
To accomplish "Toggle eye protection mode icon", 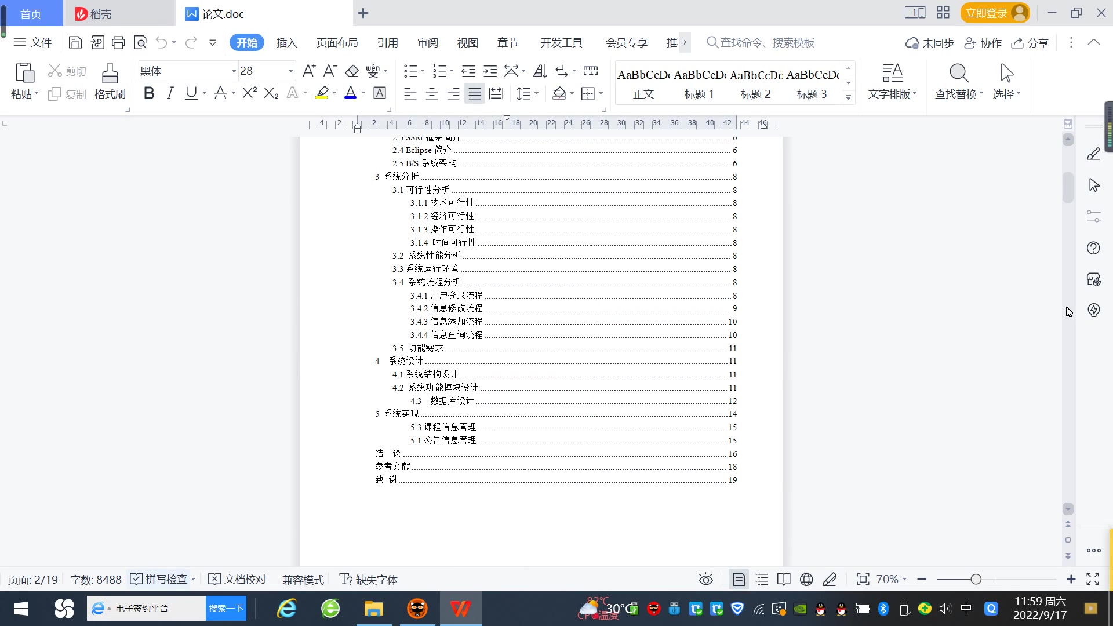I will [705, 579].
